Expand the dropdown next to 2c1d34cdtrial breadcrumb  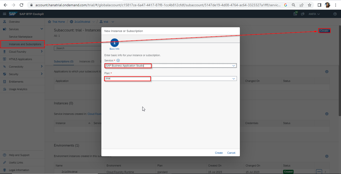pos(94,22)
